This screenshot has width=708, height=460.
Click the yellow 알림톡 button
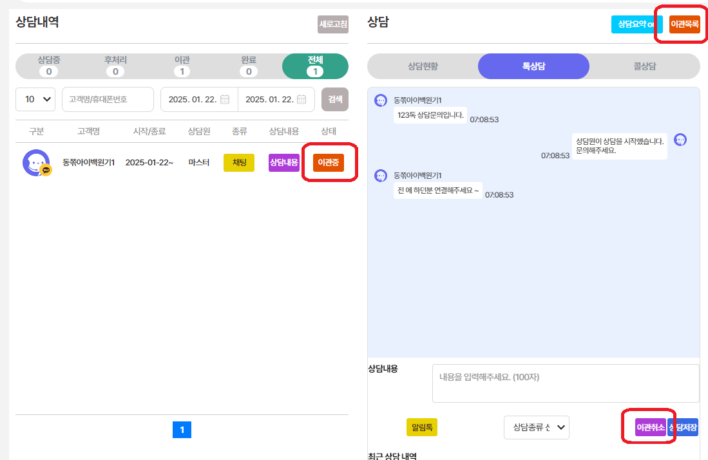click(422, 427)
